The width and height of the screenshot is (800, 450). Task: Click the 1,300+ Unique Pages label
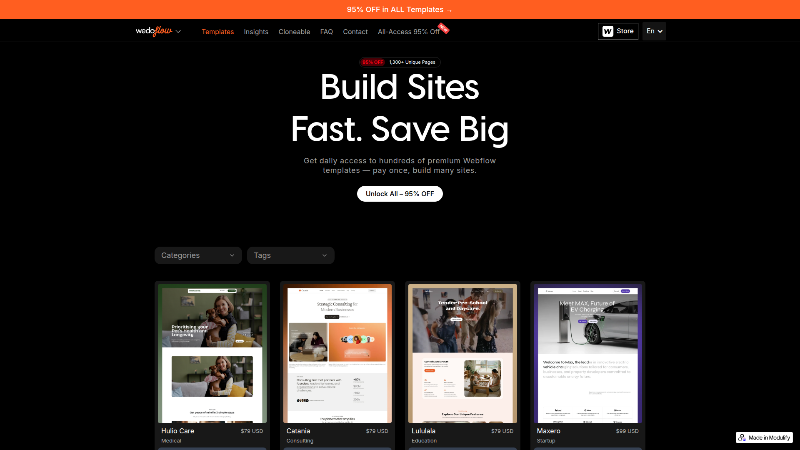[412, 62]
